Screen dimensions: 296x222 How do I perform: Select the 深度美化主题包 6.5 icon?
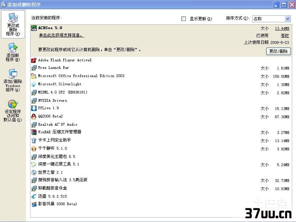(34, 157)
